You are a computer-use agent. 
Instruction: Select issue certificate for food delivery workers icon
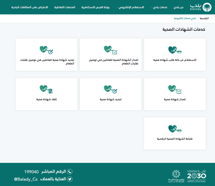pyautogui.click(x=111, y=50)
